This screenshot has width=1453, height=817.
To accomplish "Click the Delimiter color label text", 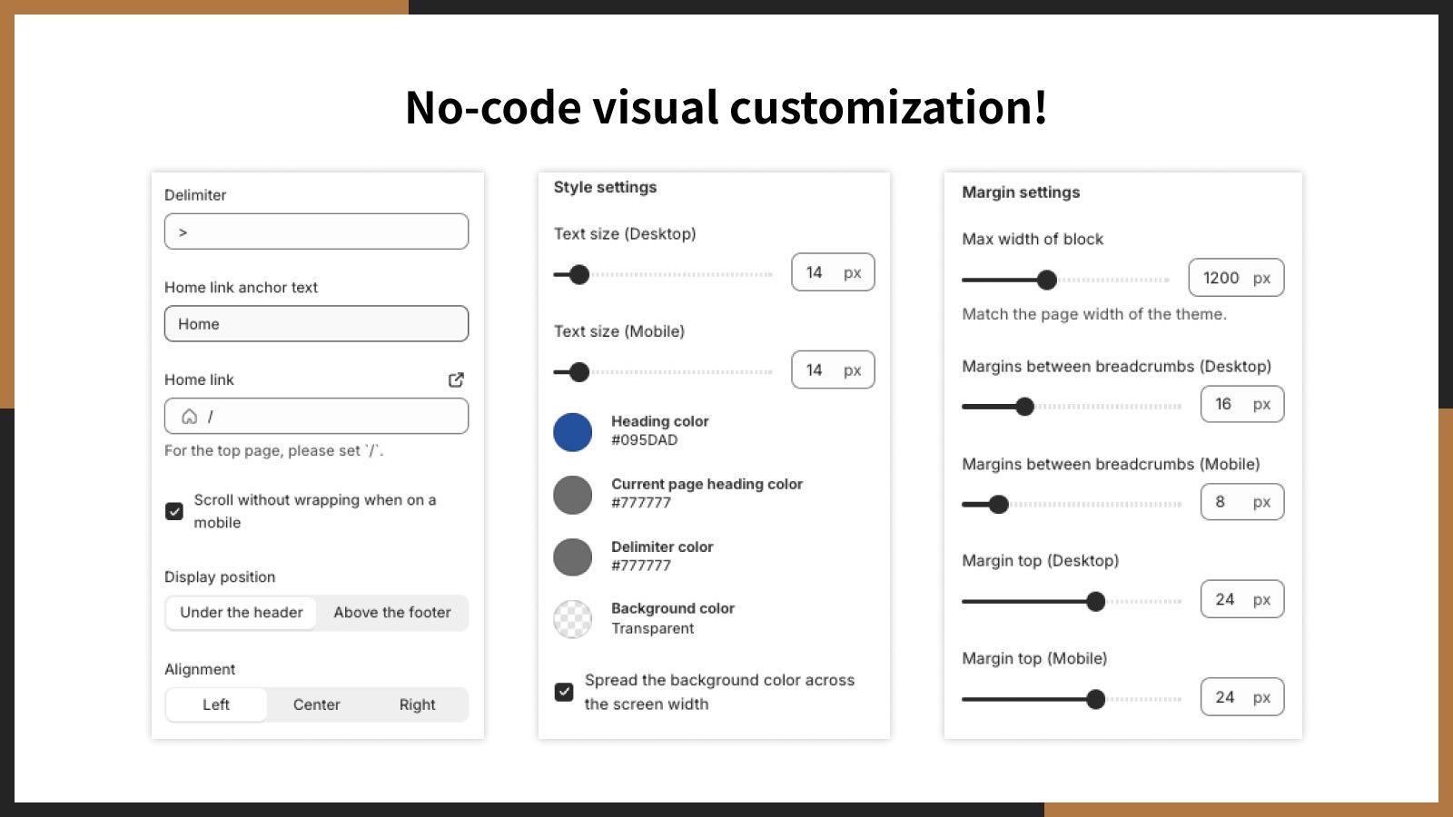I will click(x=662, y=546).
